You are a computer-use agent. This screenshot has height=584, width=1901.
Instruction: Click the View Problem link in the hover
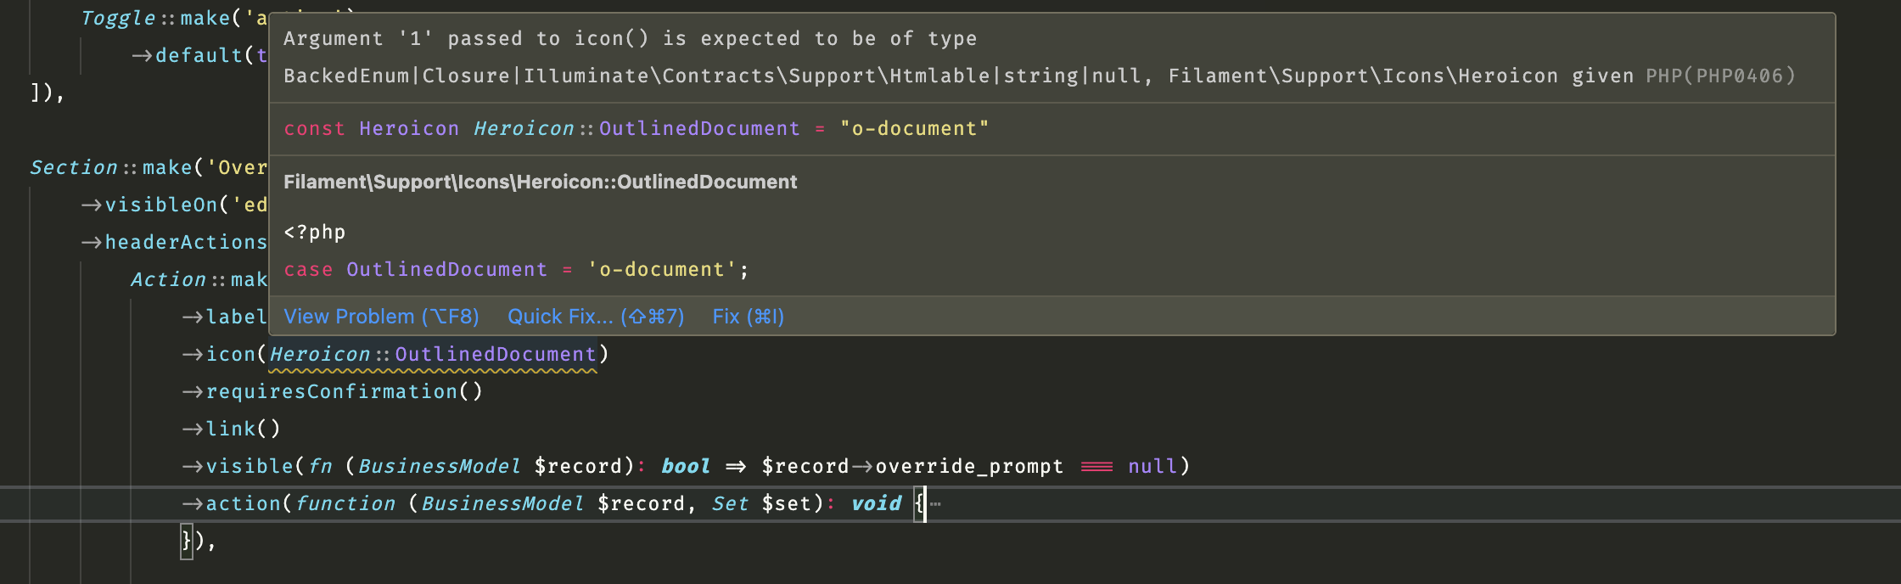click(x=381, y=317)
